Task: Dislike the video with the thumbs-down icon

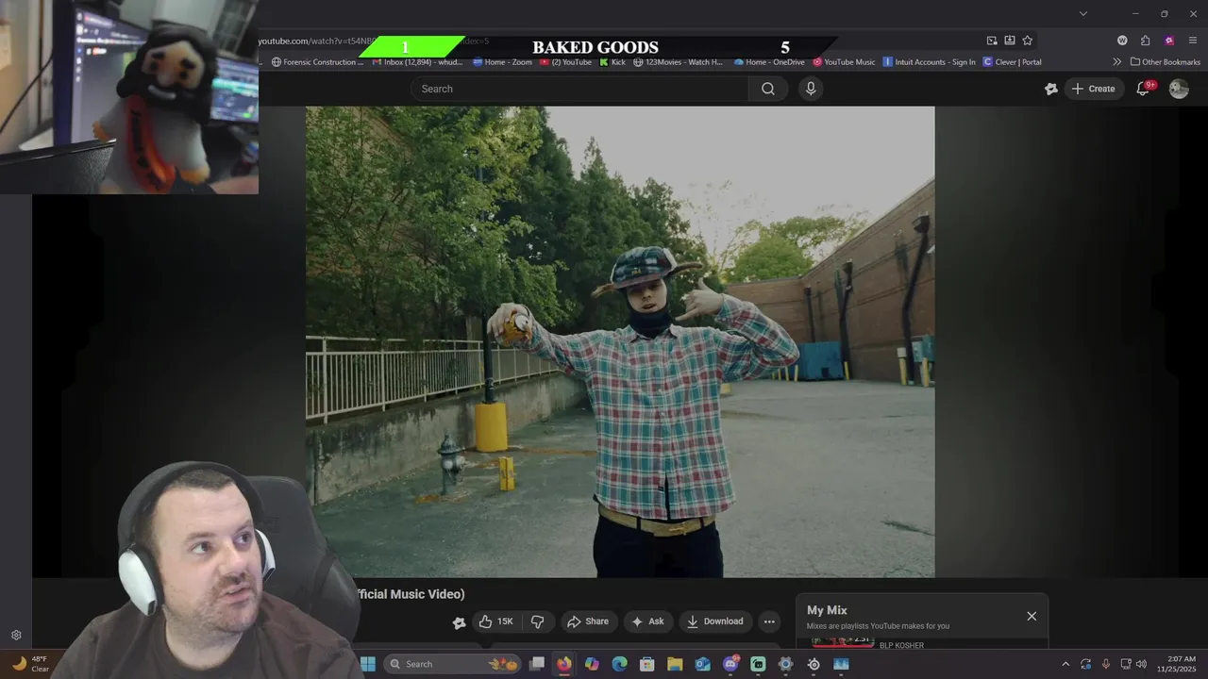Action: (x=538, y=621)
